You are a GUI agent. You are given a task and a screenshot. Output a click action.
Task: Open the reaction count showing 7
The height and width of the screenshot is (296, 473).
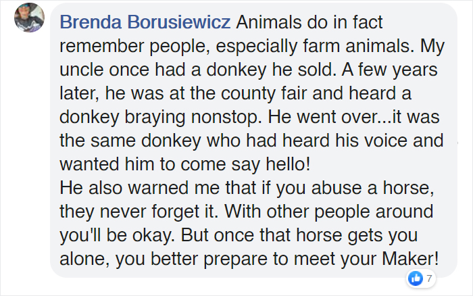(x=429, y=278)
